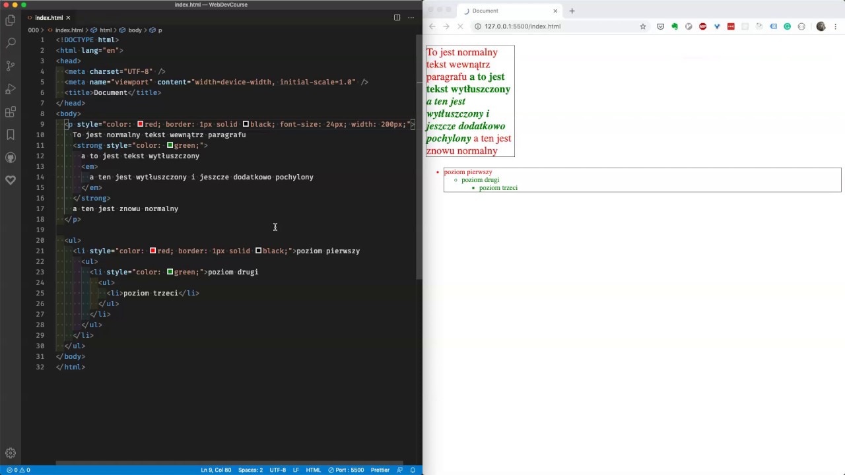Open green color swatch on line 23
Screen dimensions: 845x475
click(x=170, y=272)
